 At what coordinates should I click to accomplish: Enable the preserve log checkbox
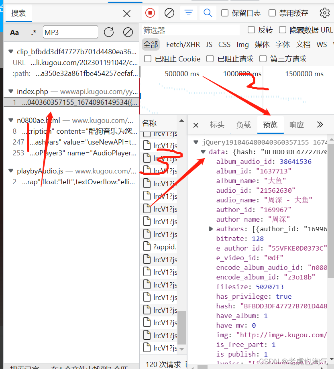(225, 13)
